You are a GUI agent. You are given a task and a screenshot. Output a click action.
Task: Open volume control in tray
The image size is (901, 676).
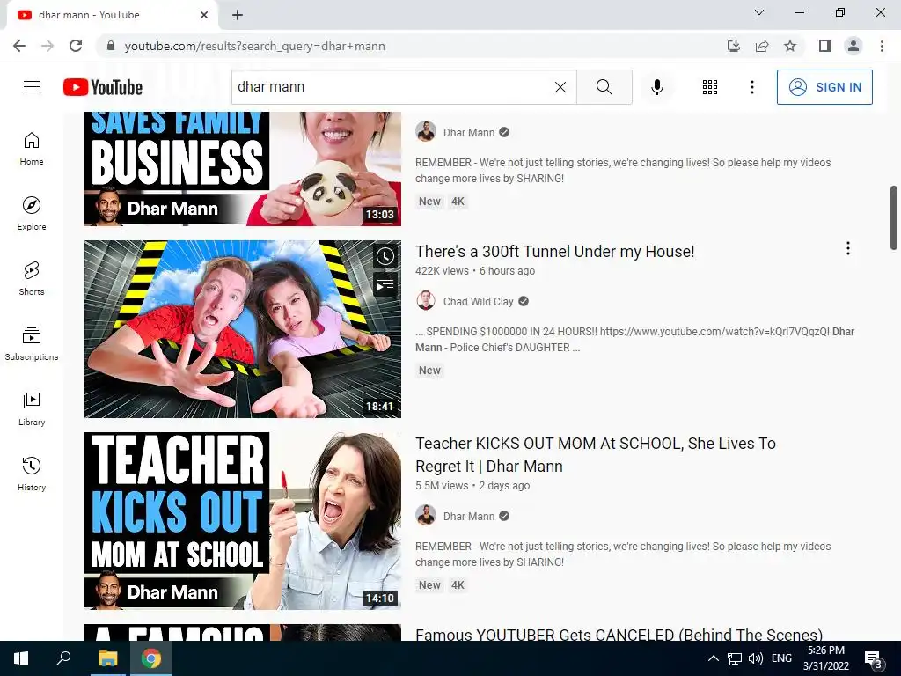coord(756,658)
